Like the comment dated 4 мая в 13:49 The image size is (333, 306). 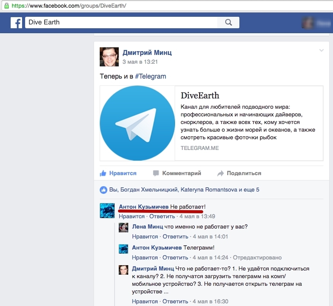pyautogui.click(x=132, y=216)
